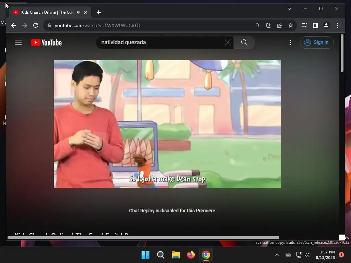Screen dimensions: 351x263
Task: Open the cloud sync tray icon
Action: pyautogui.click(x=288, y=255)
